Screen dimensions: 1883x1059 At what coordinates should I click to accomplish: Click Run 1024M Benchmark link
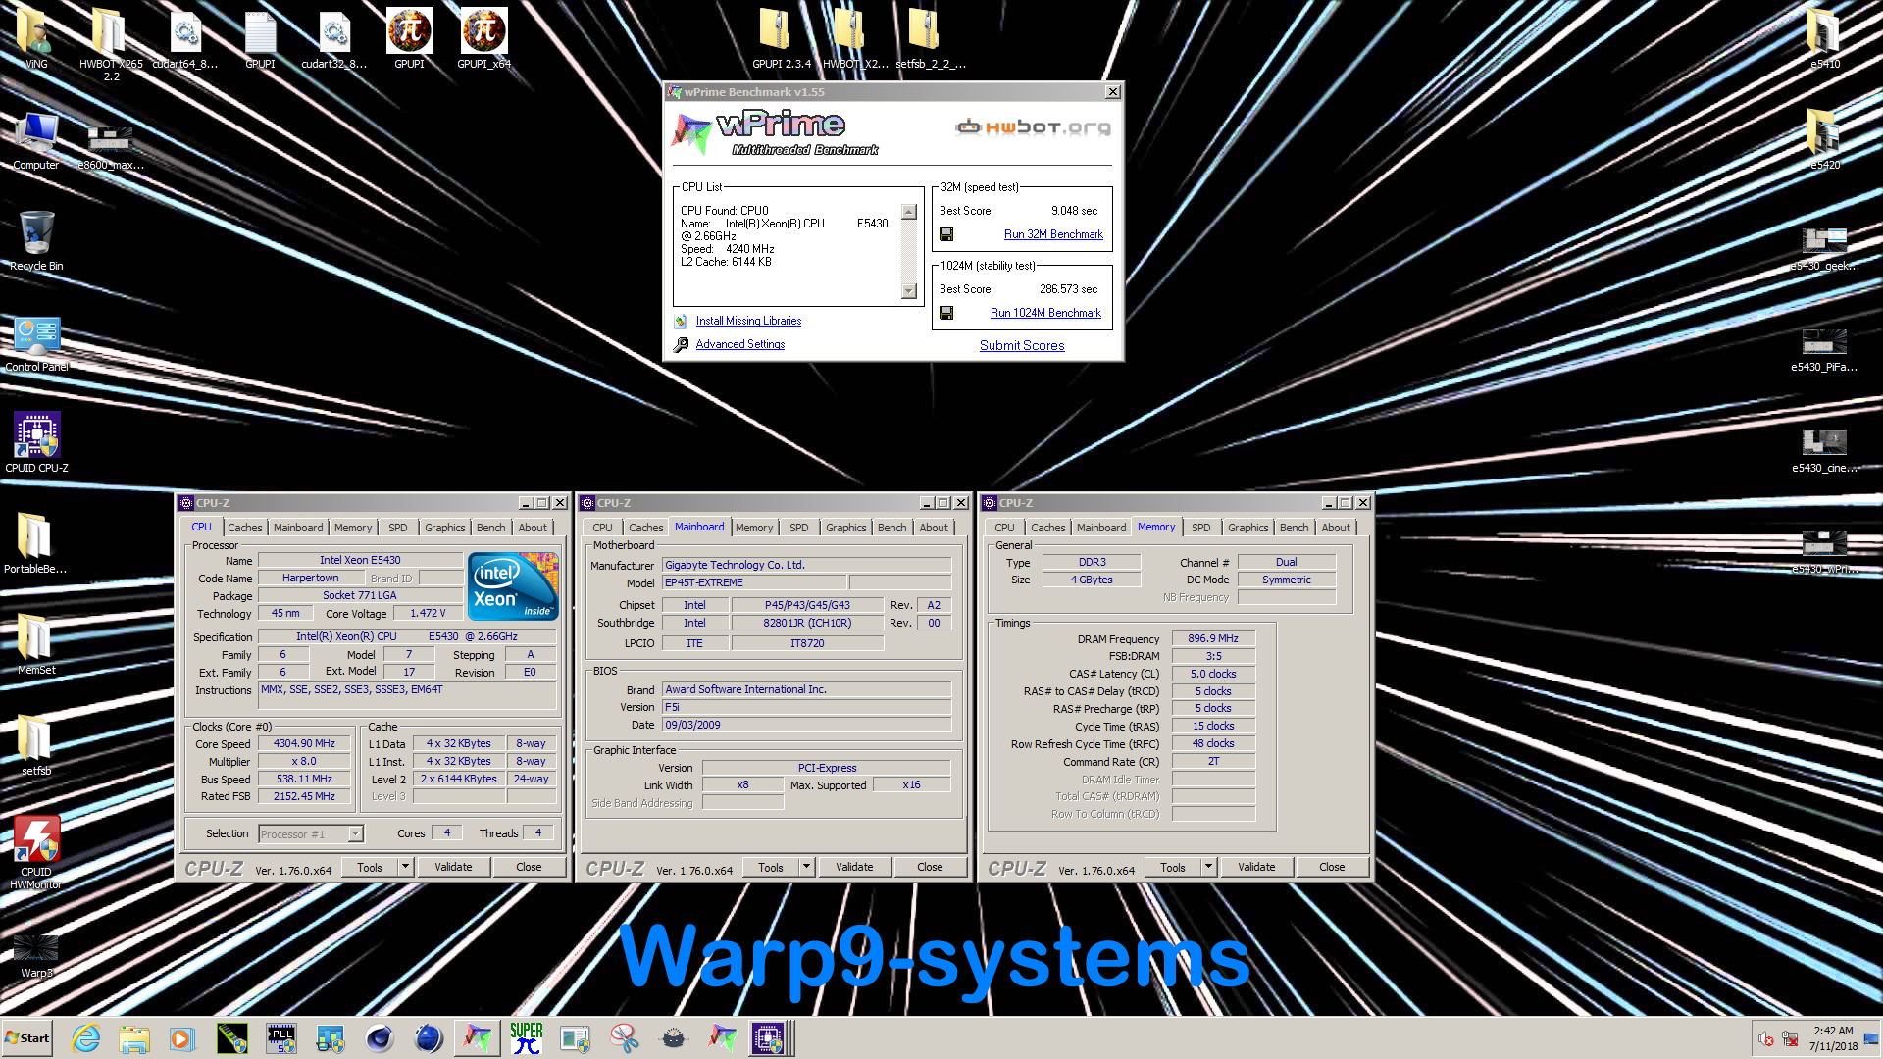coord(1045,313)
